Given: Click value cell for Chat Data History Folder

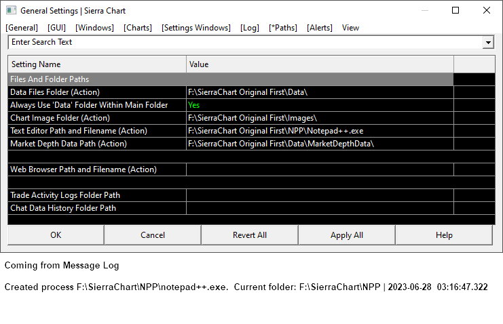Looking at the screenshot, I should 320,208.
